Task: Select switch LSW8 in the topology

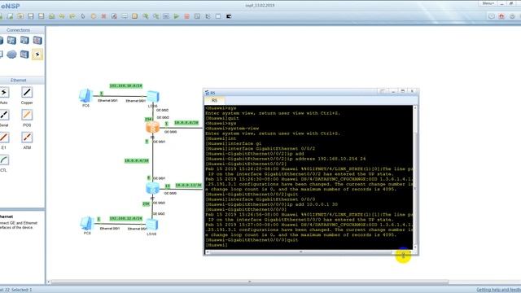Action: [152, 225]
